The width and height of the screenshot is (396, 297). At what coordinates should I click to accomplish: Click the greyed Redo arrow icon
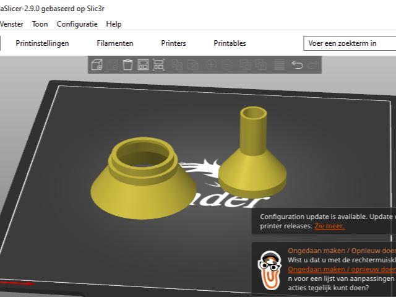pyautogui.click(x=313, y=65)
